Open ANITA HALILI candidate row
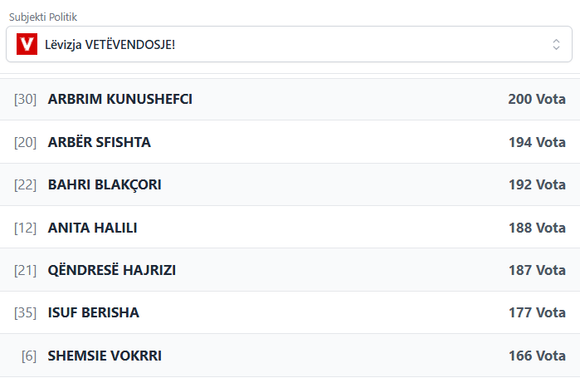 93,228
